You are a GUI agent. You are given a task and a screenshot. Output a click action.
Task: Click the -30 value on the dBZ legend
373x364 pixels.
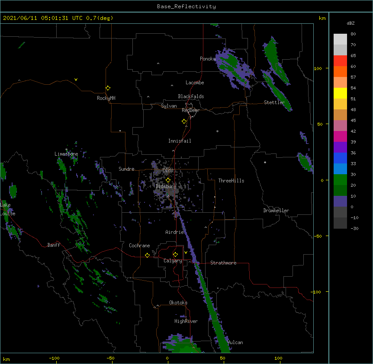354,228
